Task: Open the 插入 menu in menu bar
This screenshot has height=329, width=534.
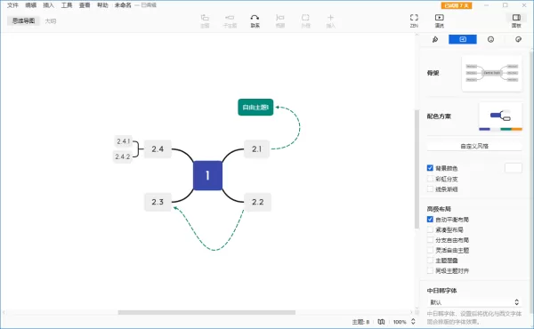Action: point(48,5)
